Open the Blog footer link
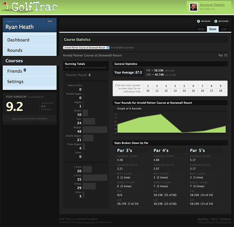The image size is (234, 227). click(214, 219)
